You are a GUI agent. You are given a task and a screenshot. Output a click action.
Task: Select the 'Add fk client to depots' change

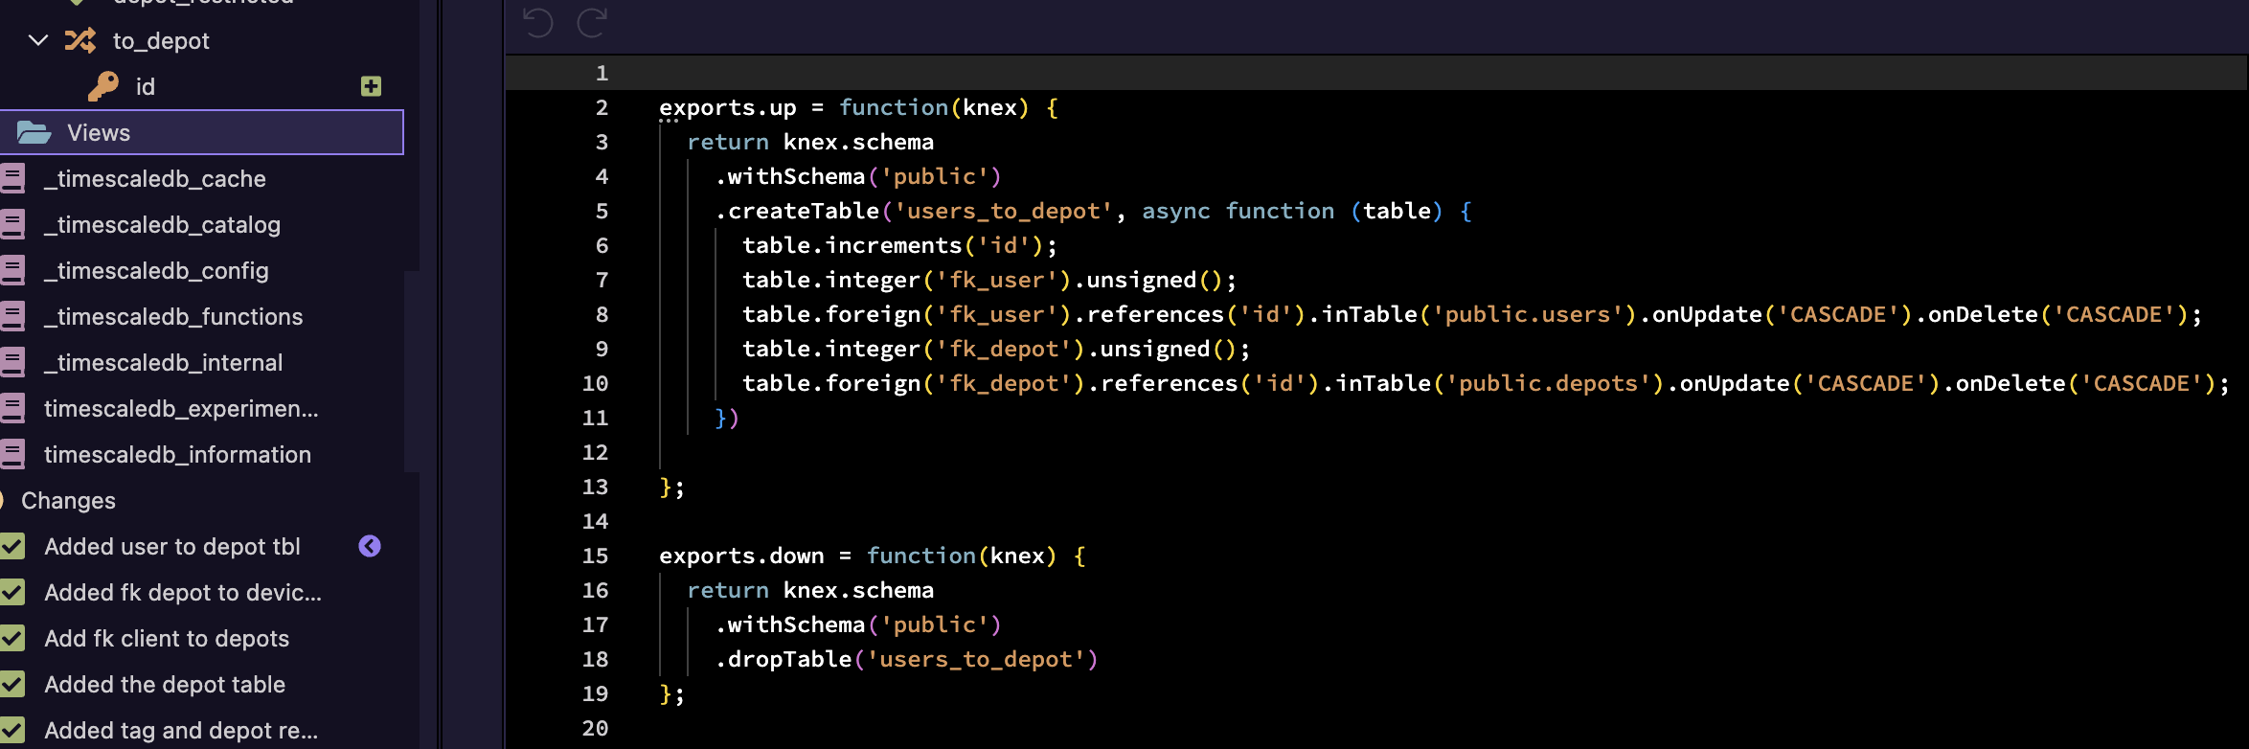click(x=167, y=639)
